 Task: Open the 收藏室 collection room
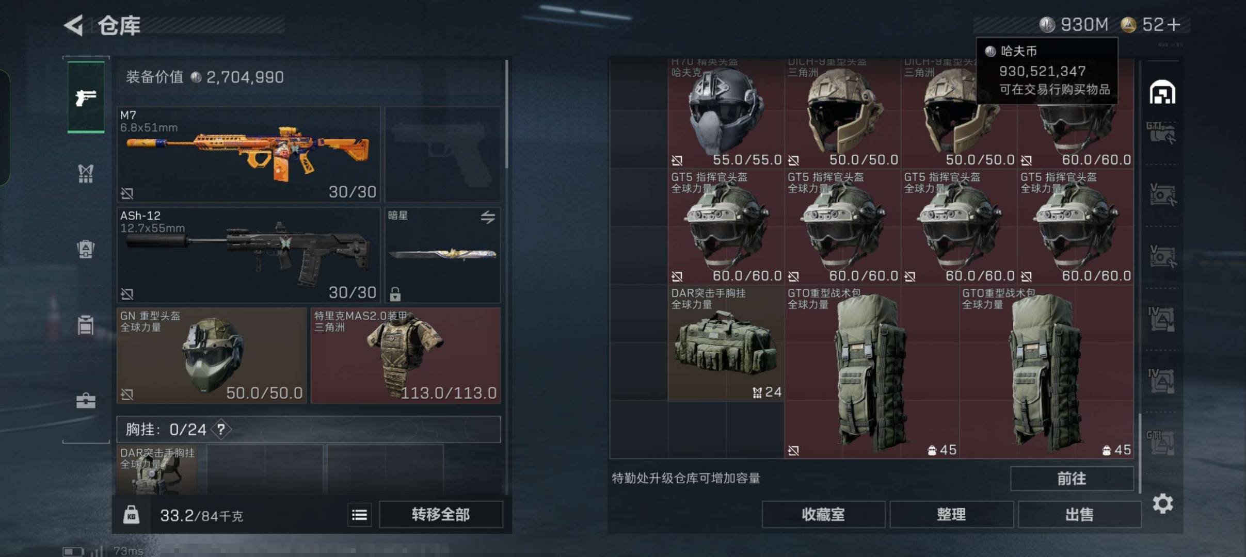pyautogui.click(x=823, y=514)
